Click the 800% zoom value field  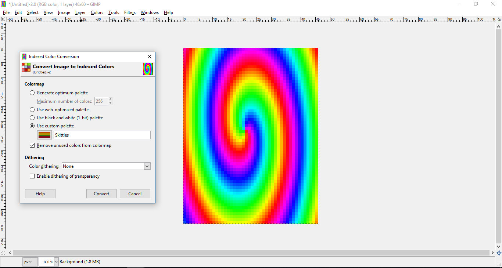(46, 262)
